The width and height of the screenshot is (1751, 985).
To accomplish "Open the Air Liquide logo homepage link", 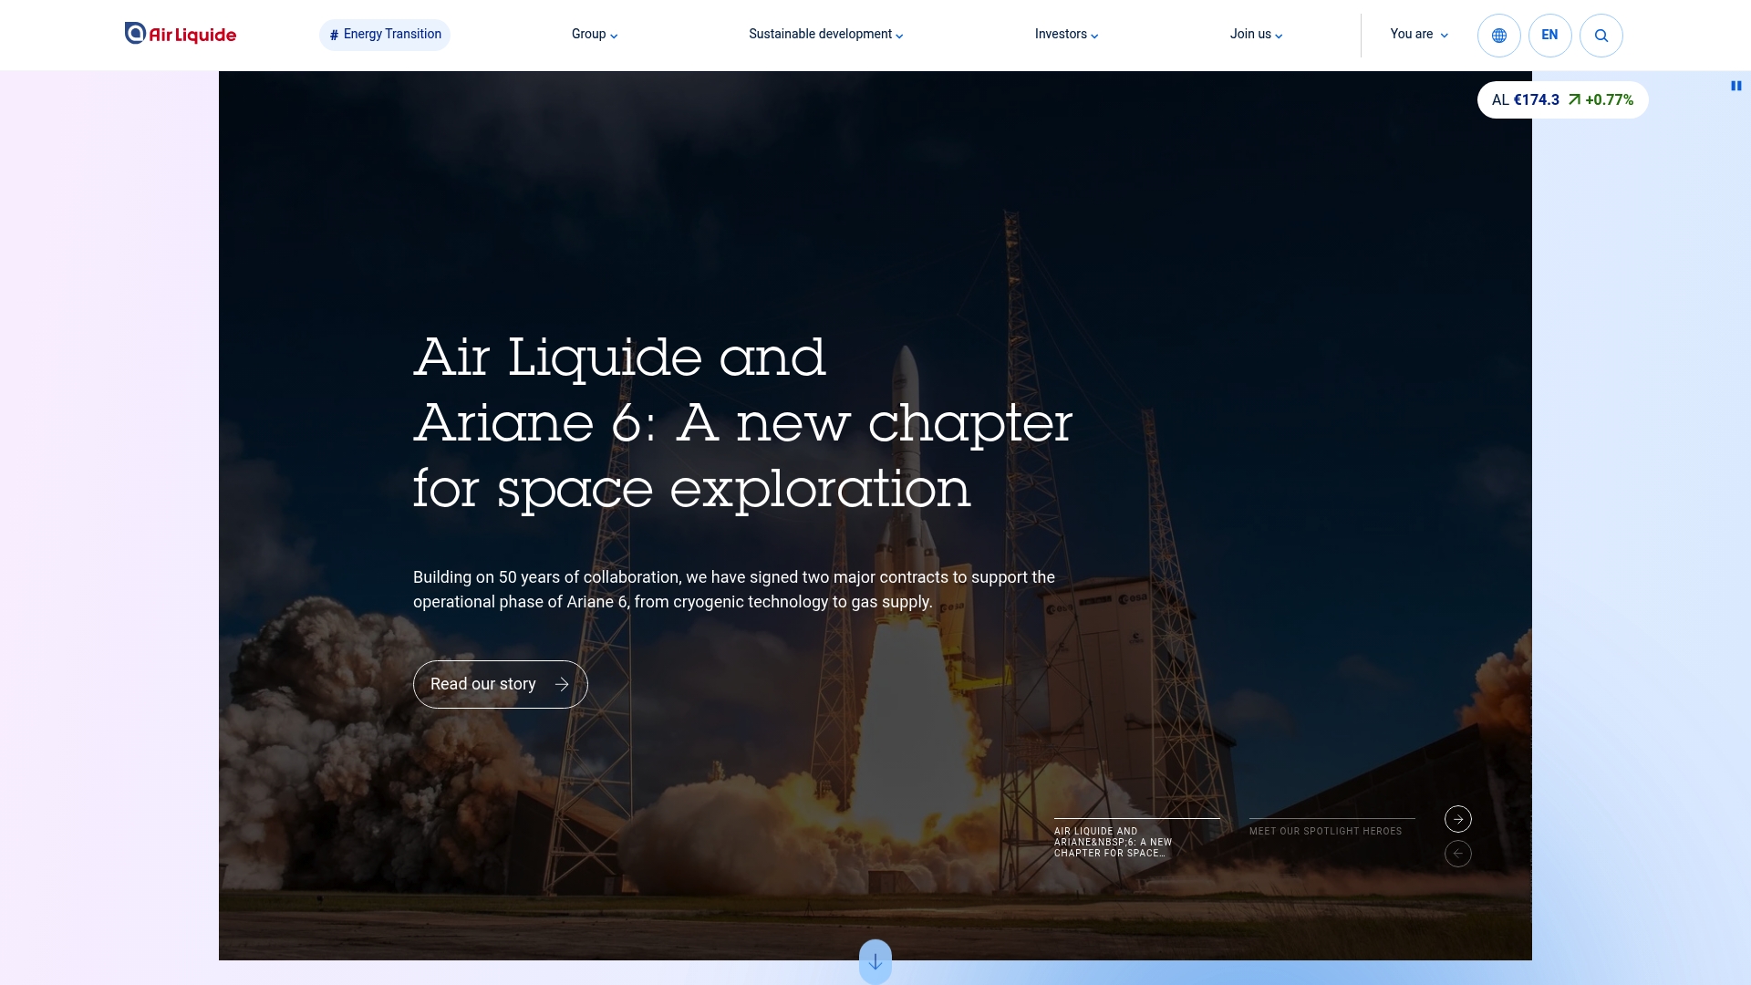I will pyautogui.click(x=181, y=34).
